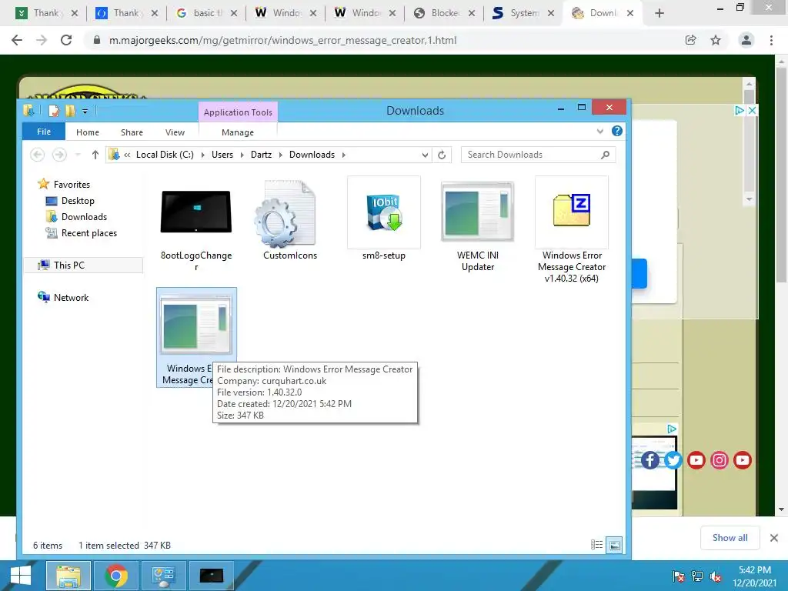Select the sm8-setup IObit installer

coord(384,212)
